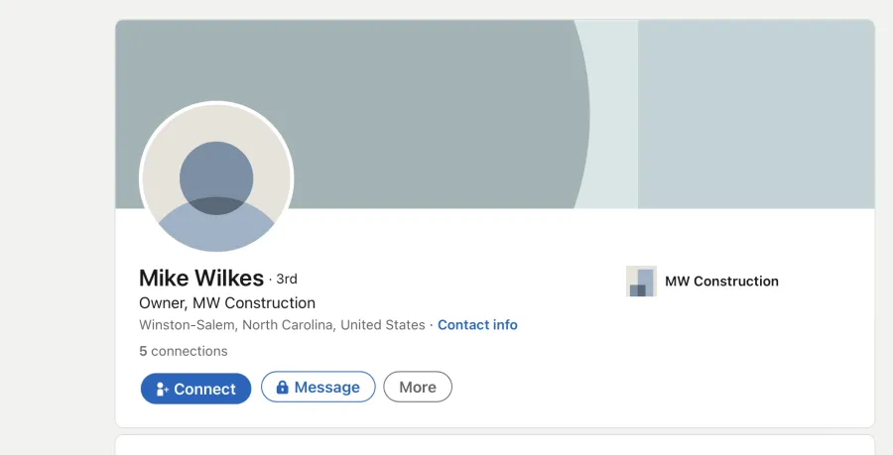Click the headline Owner, MW Construction
Screen dimensions: 893x455
coord(227,303)
